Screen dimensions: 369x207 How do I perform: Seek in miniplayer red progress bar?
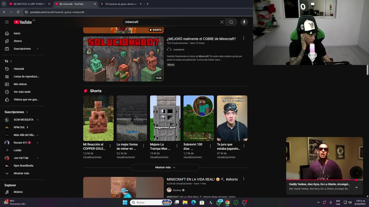click(x=324, y=180)
